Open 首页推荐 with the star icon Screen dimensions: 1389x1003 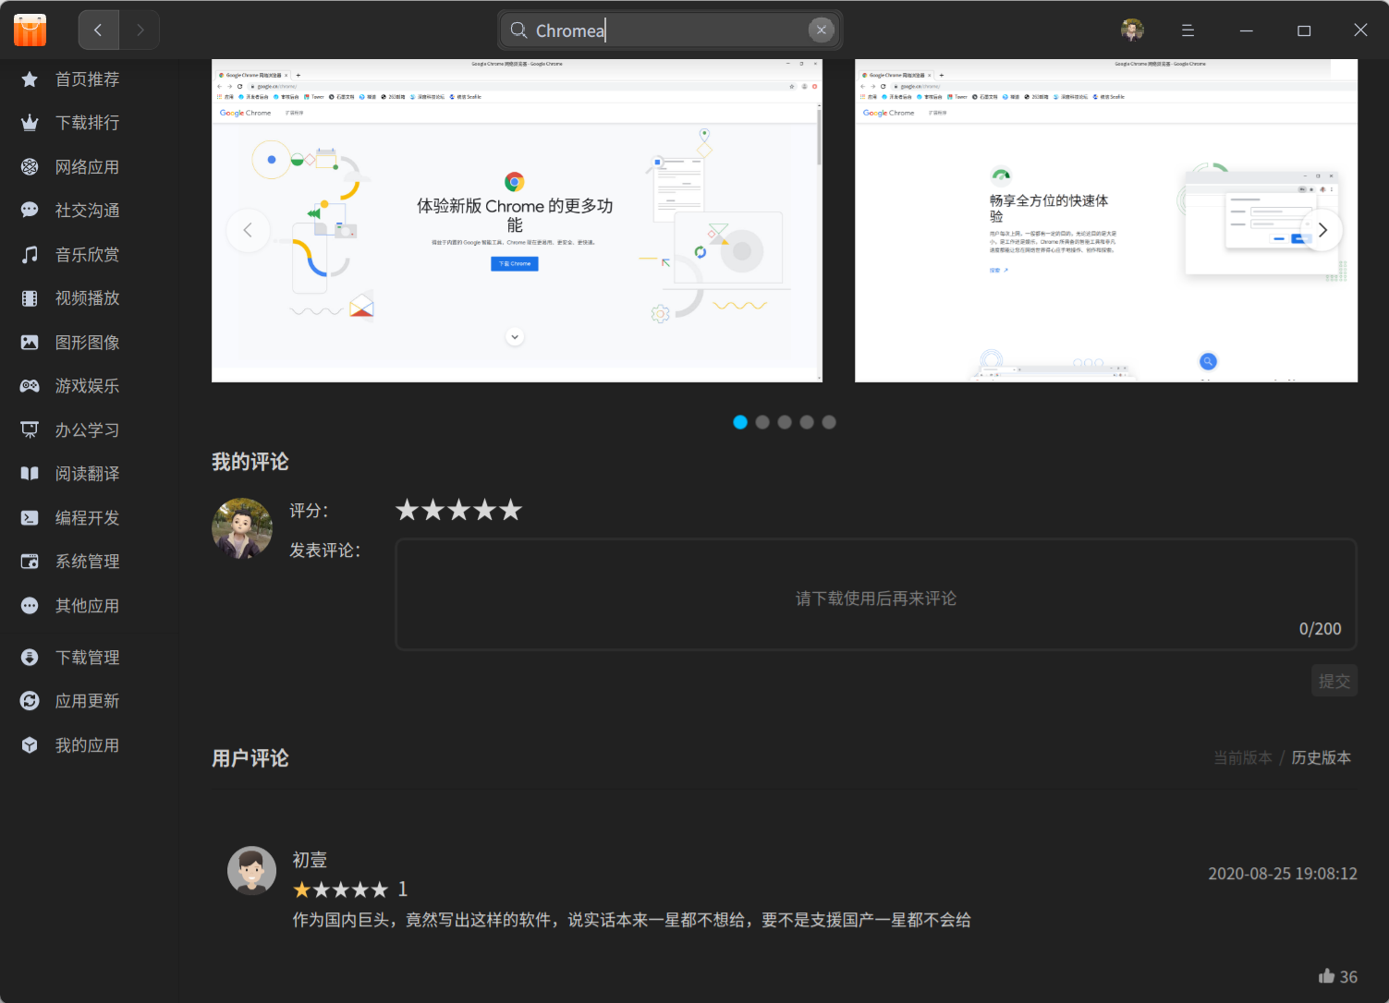tap(30, 79)
